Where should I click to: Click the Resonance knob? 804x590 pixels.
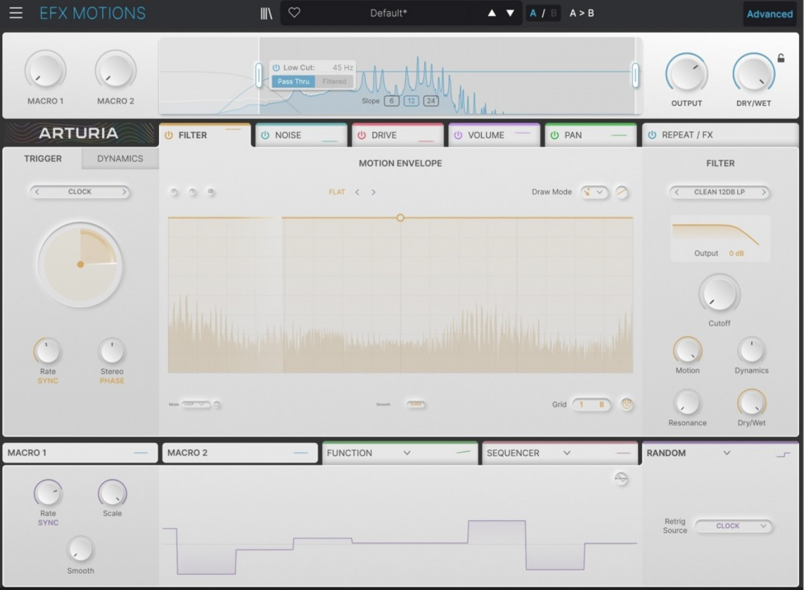pyautogui.click(x=687, y=403)
